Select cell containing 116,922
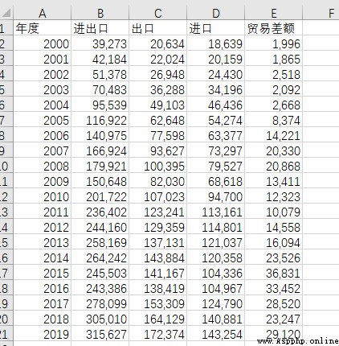The image size is (339, 346). [100, 120]
